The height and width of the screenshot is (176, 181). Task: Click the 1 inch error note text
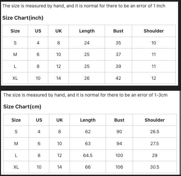84,6
